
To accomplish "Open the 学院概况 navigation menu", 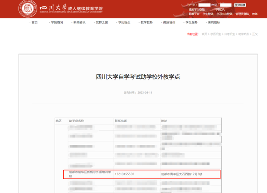I will tap(57, 23).
